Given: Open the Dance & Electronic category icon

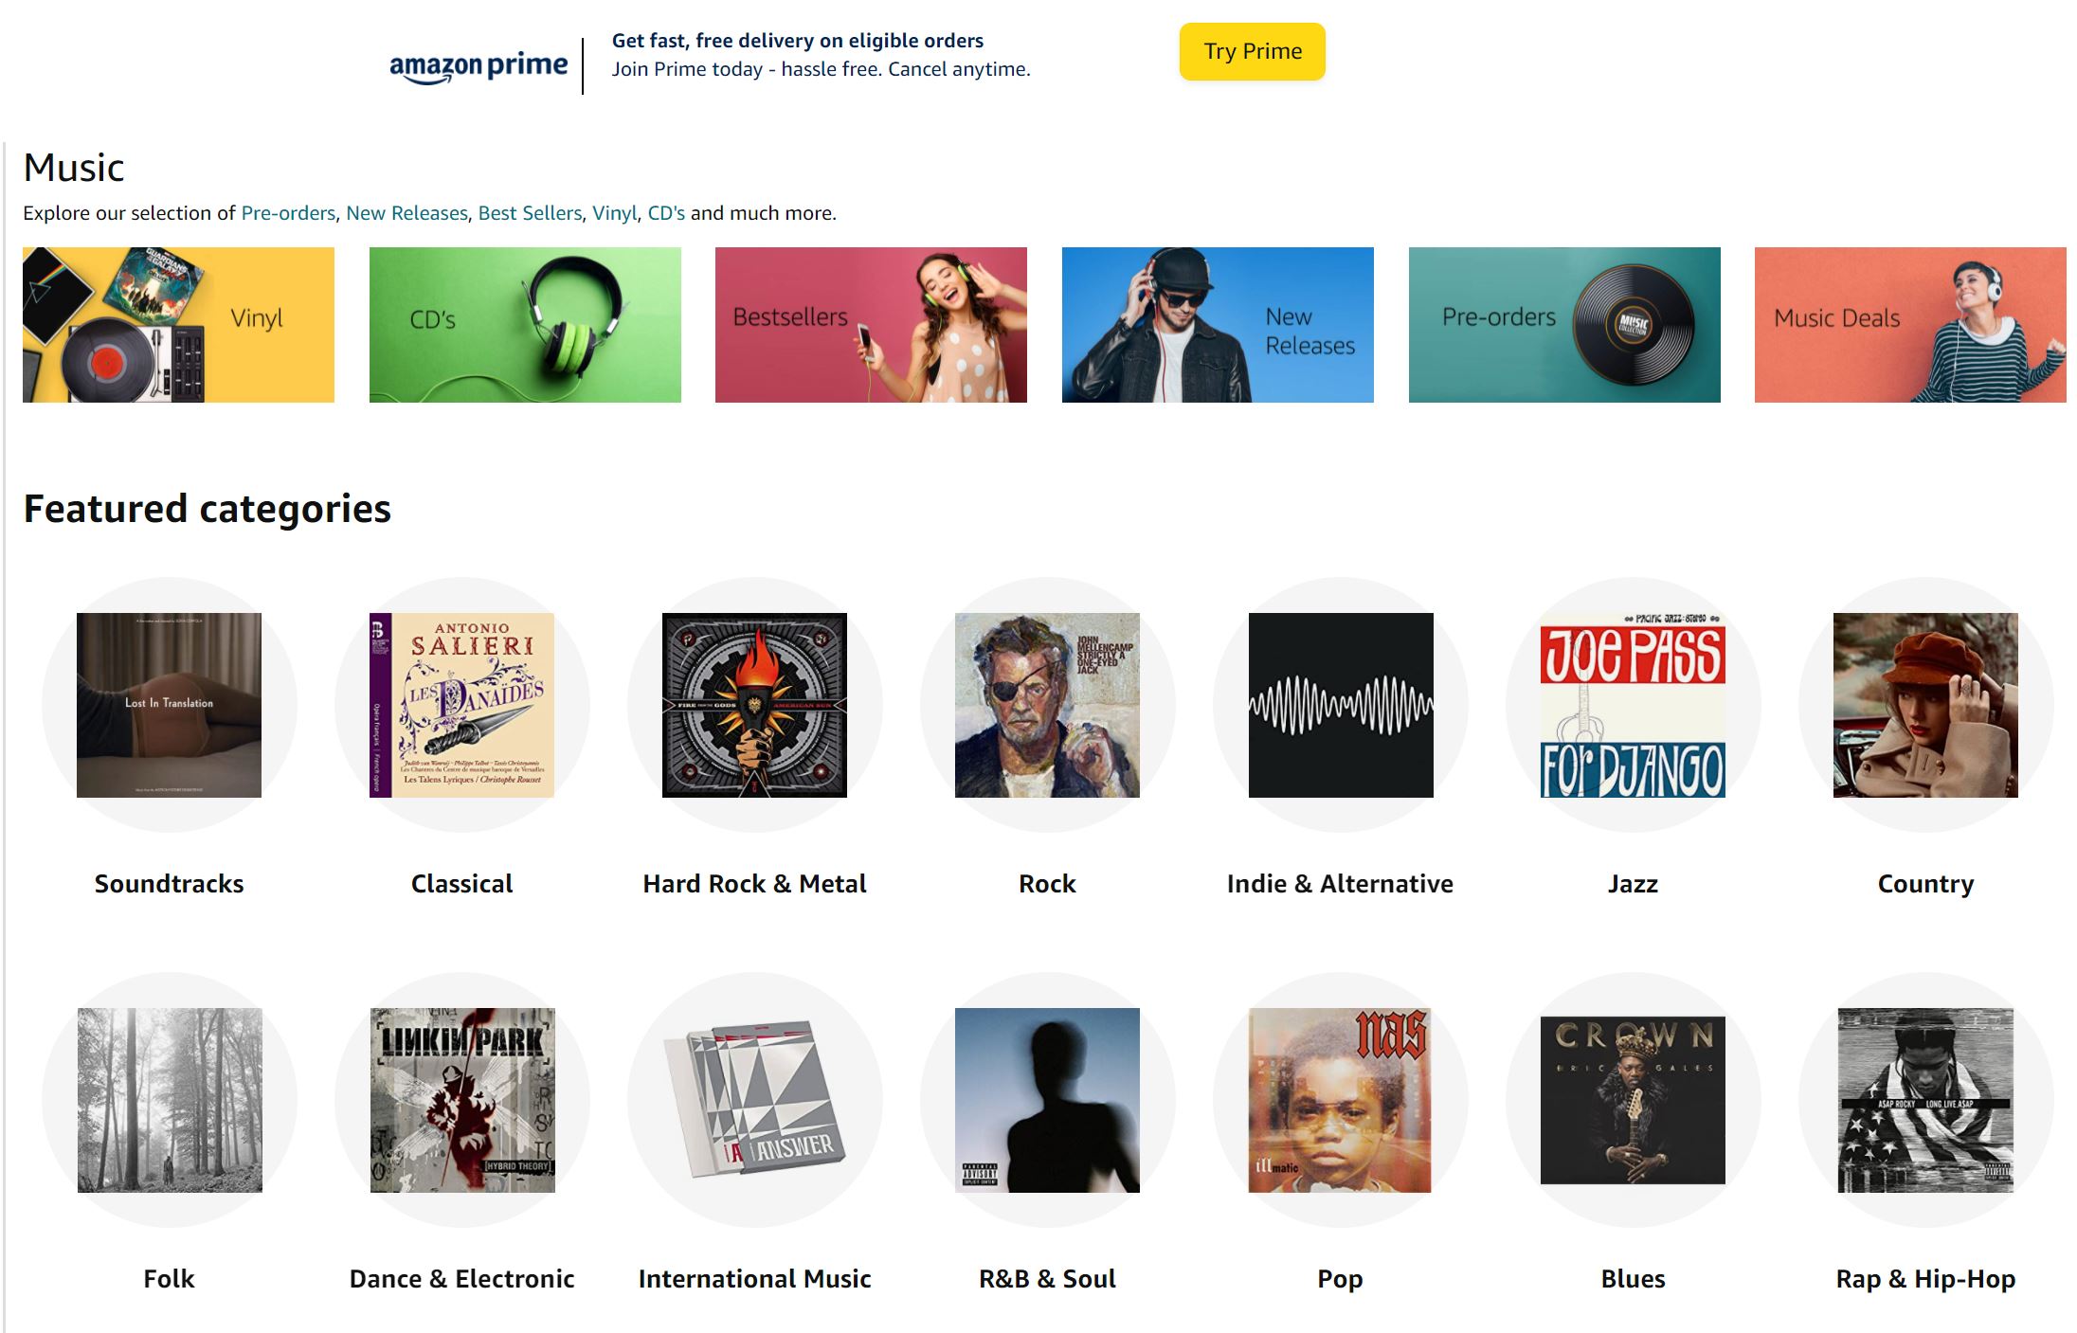Looking at the screenshot, I should point(462,1100).
